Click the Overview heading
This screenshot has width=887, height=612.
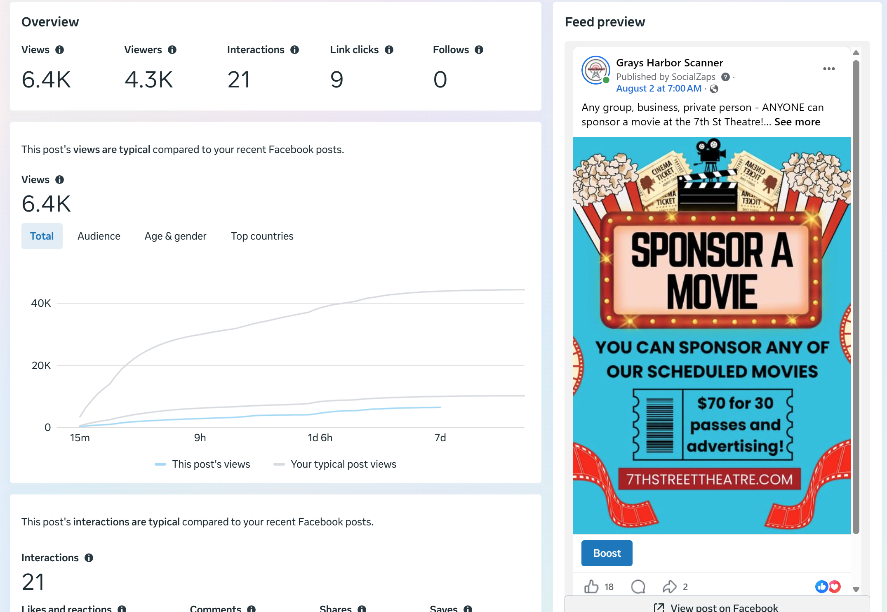[50, 22]
